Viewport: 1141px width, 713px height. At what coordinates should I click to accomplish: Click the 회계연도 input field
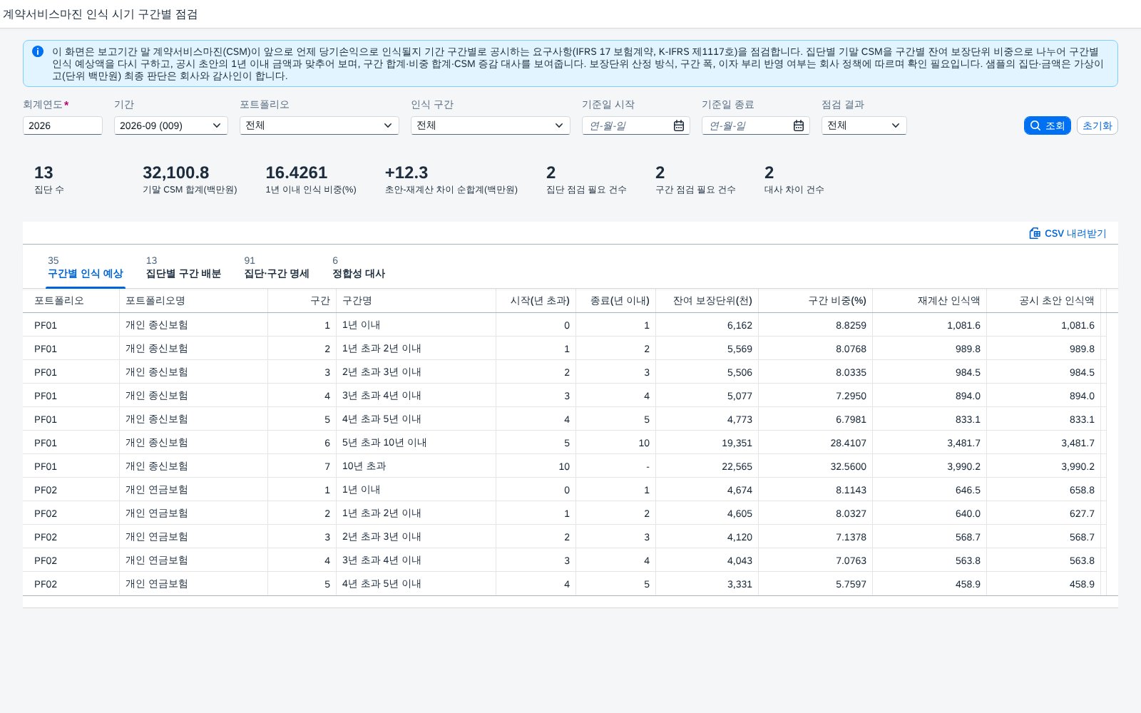pyautogui.click(x=63, y=125)
